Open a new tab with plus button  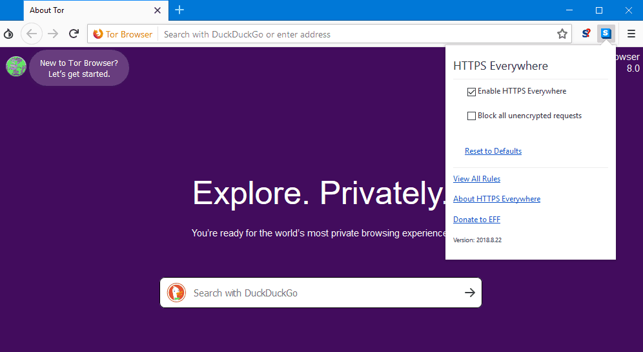point(179,10)
